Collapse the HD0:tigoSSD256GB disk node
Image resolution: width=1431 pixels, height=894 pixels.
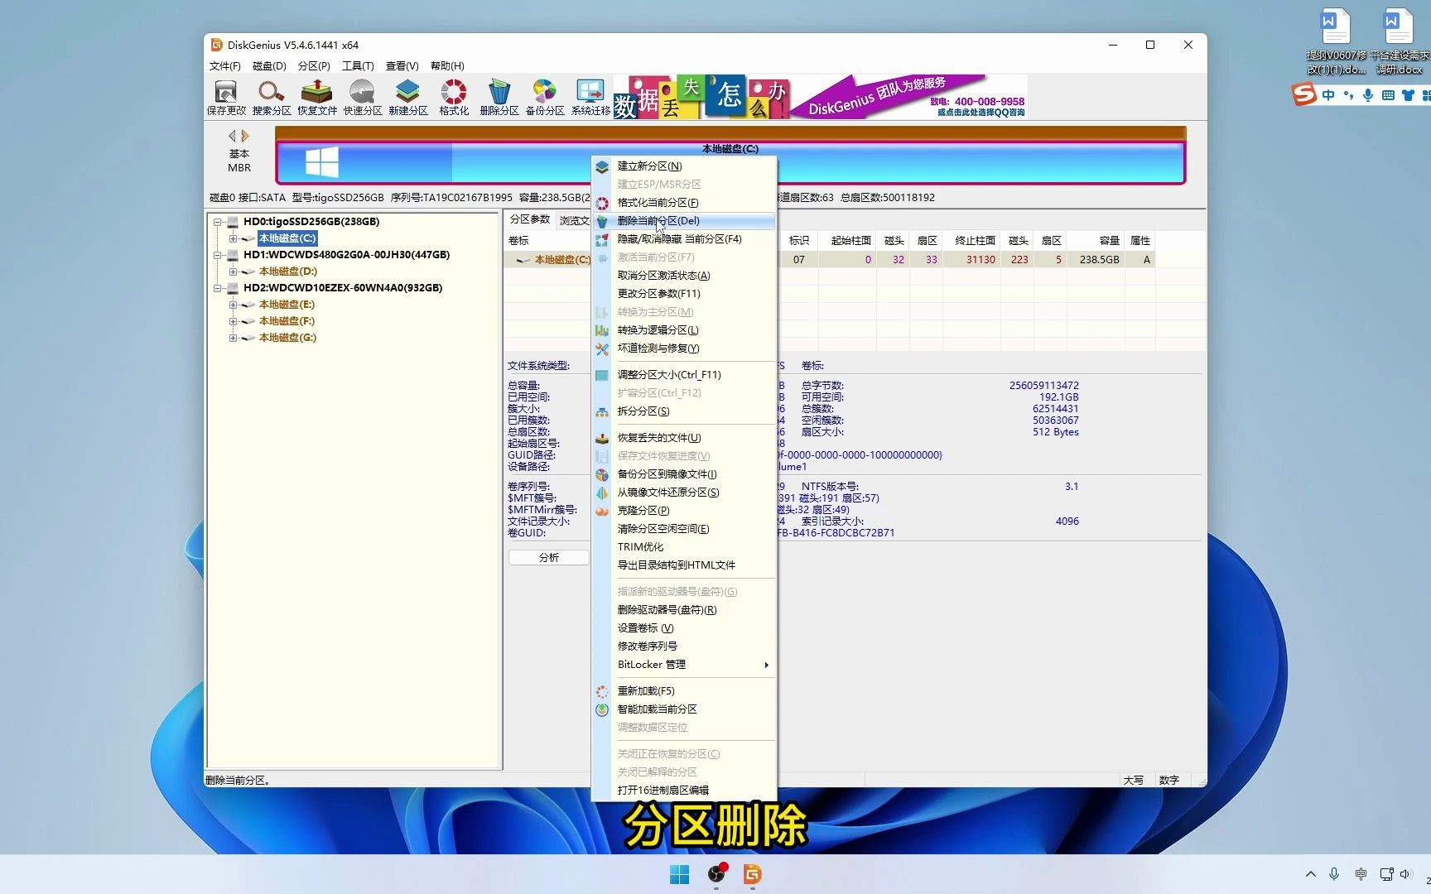click(x=218, y=222)
